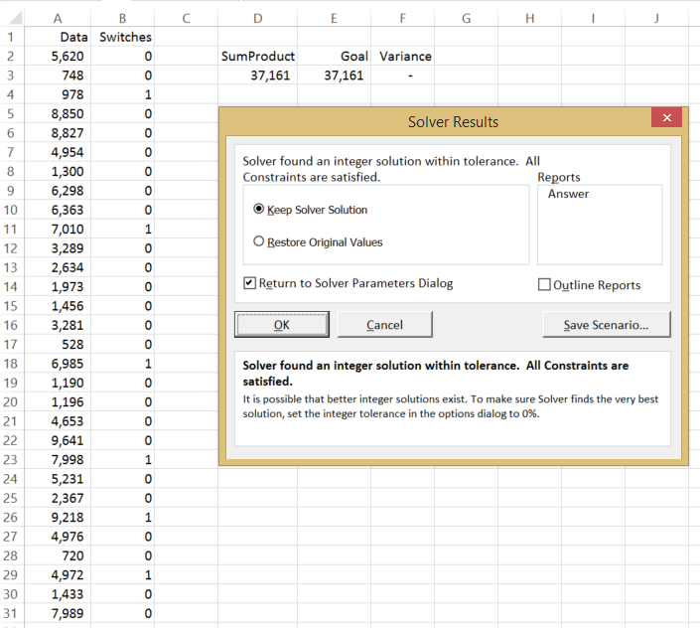Select the Goal value cell

(334, 76)
